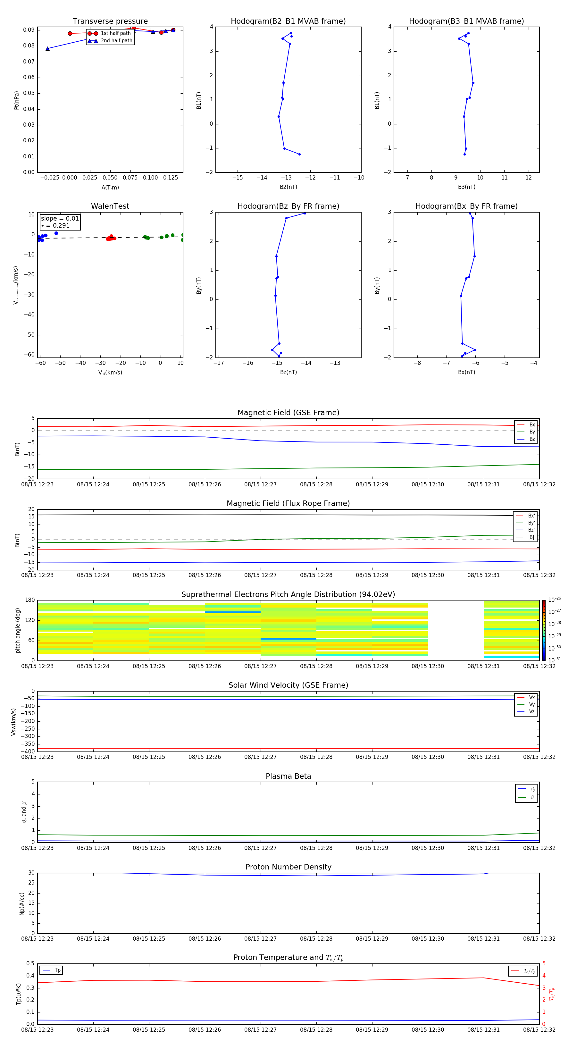Click the 'r = 0.291' annotation
Image resolution: width=577 pixels, height=1058 pixels.
pyautogui.click(x=55, y=225)
